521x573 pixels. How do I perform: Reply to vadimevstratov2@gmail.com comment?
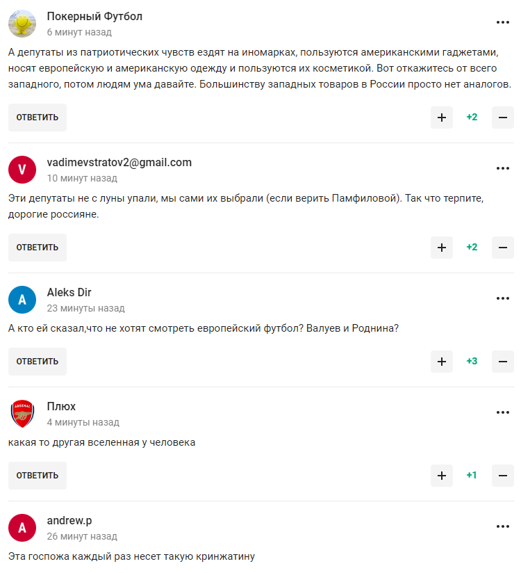coord(38,248)
